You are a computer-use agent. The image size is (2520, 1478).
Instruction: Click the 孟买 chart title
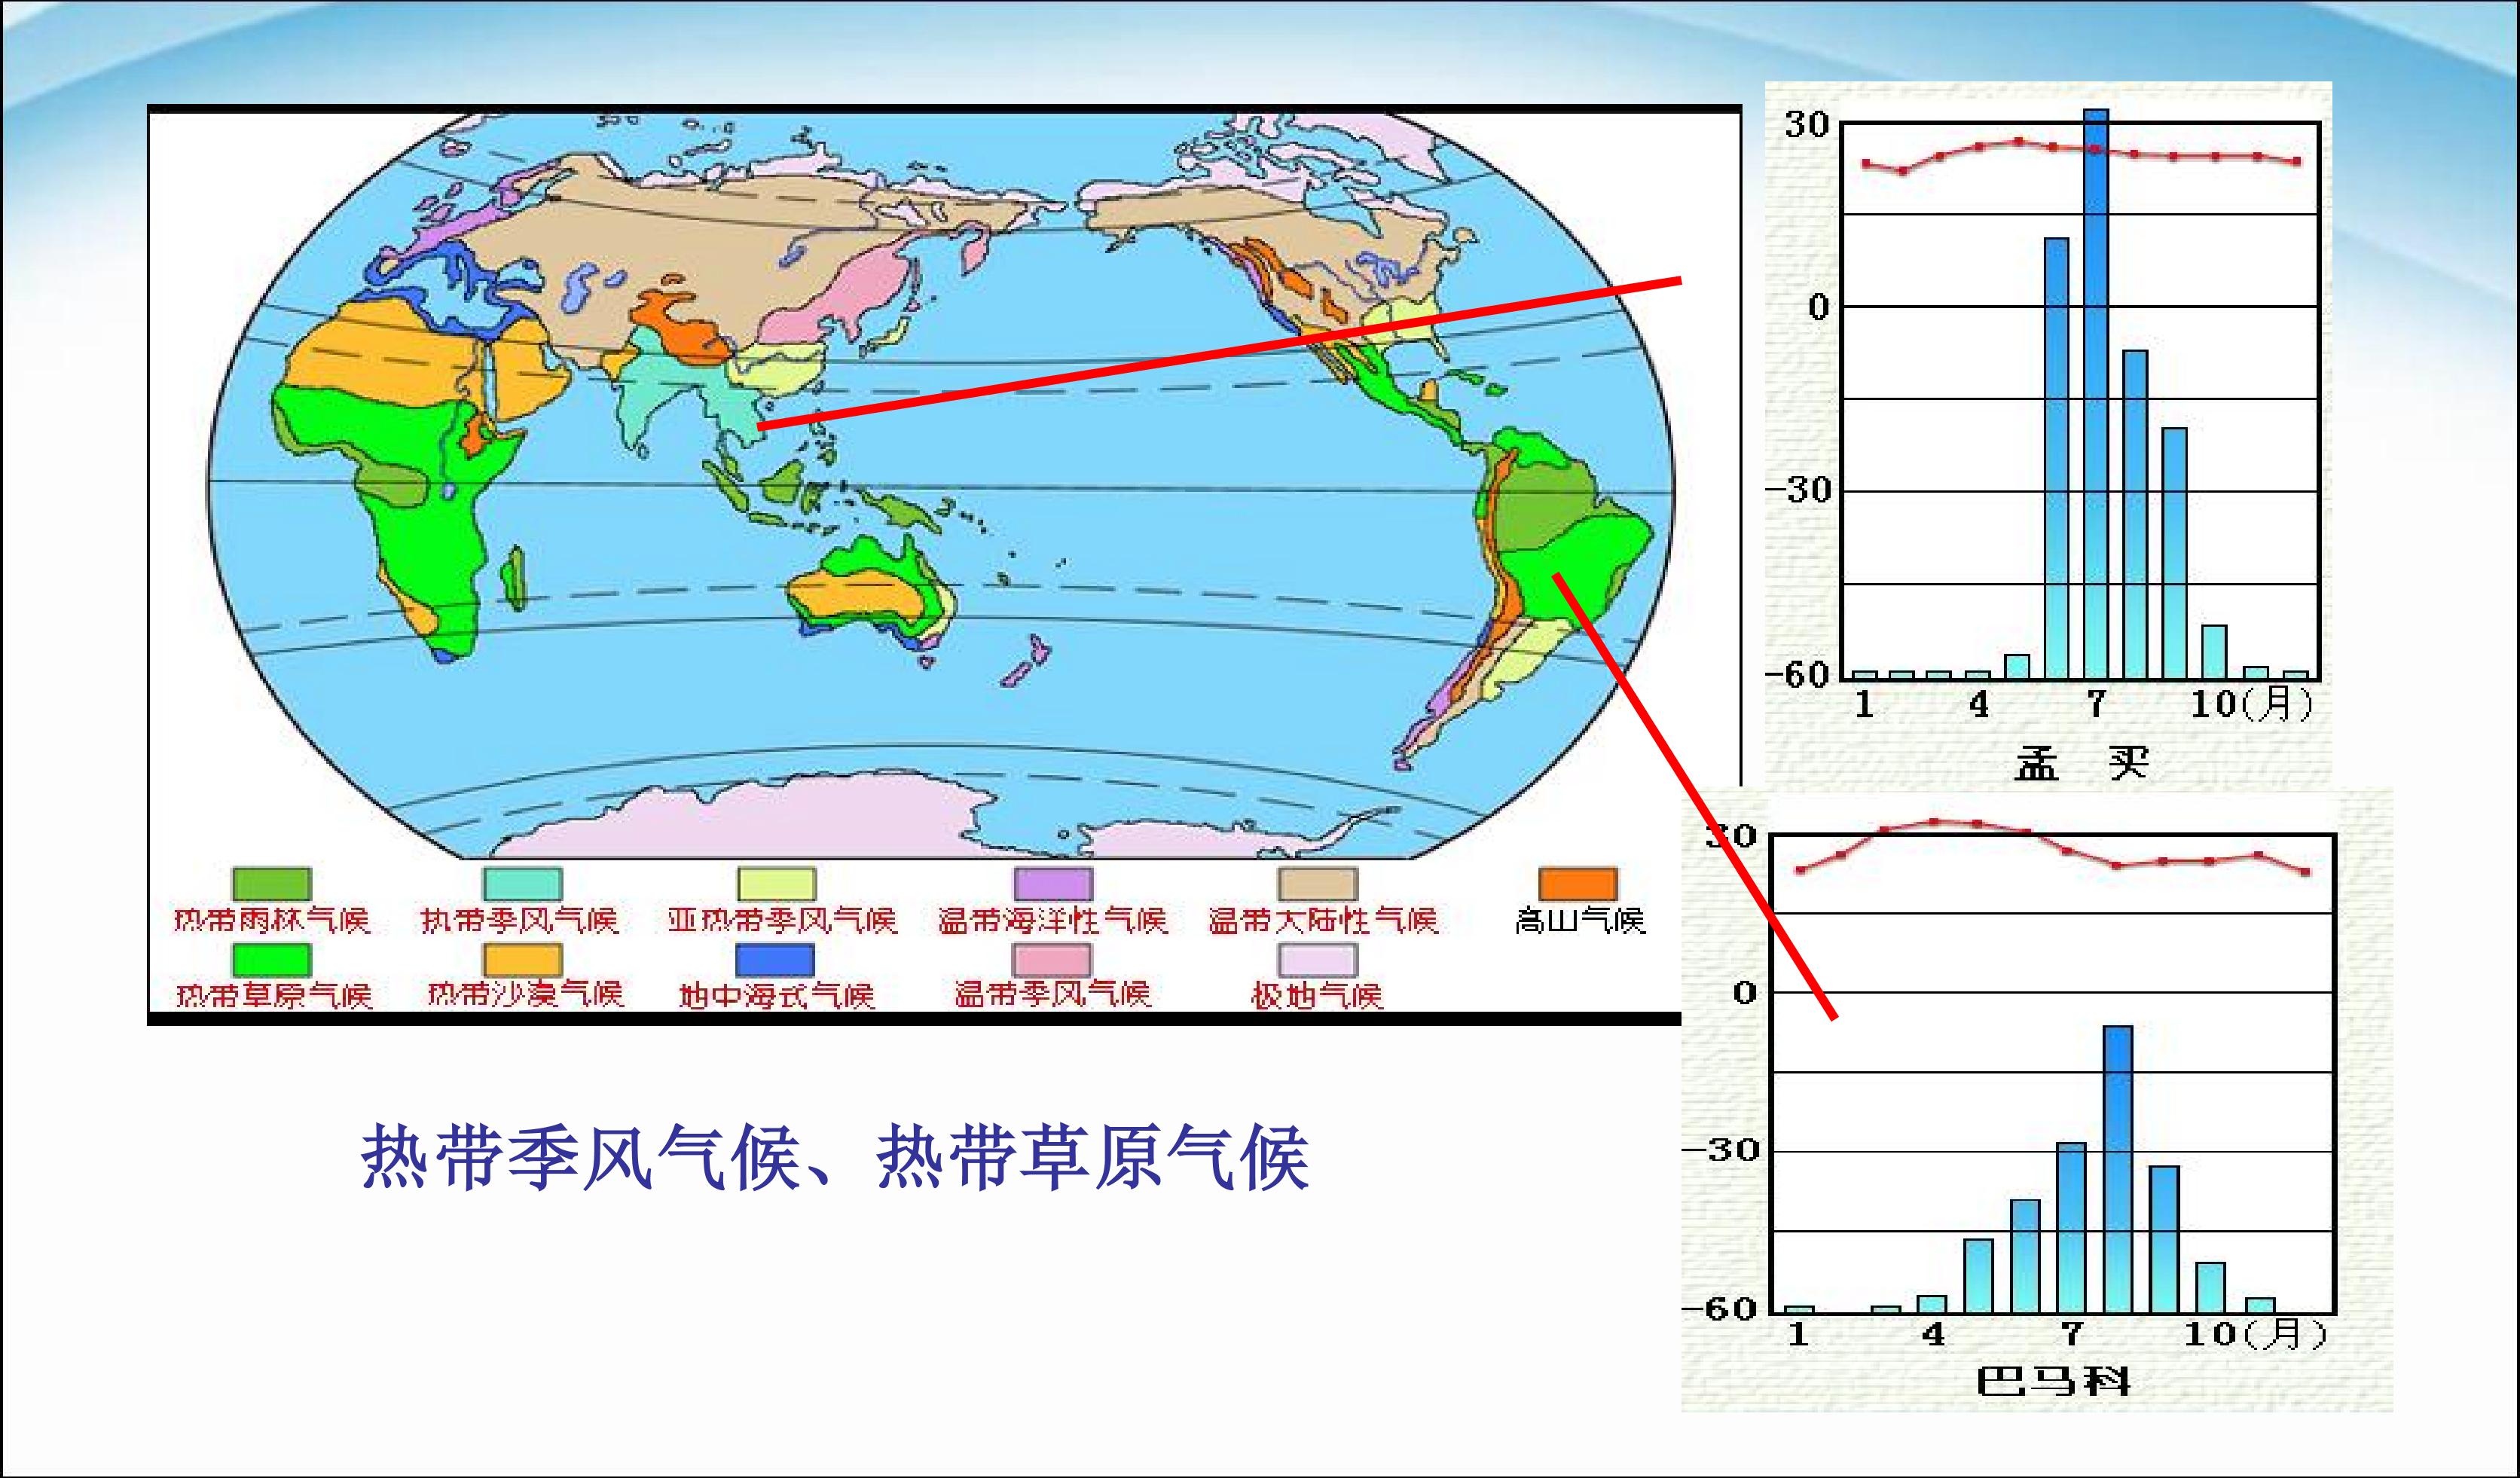click(2081, 764)
